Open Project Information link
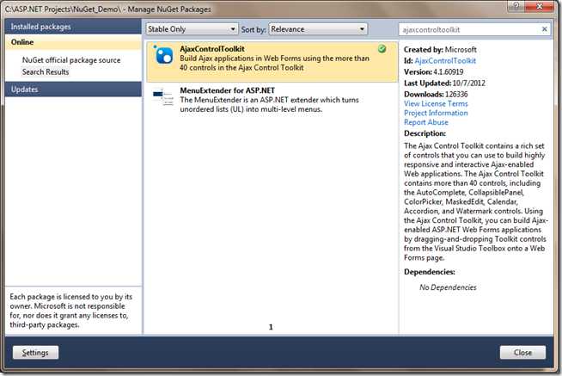The image size is (562, 376). (x=436, y=113)
